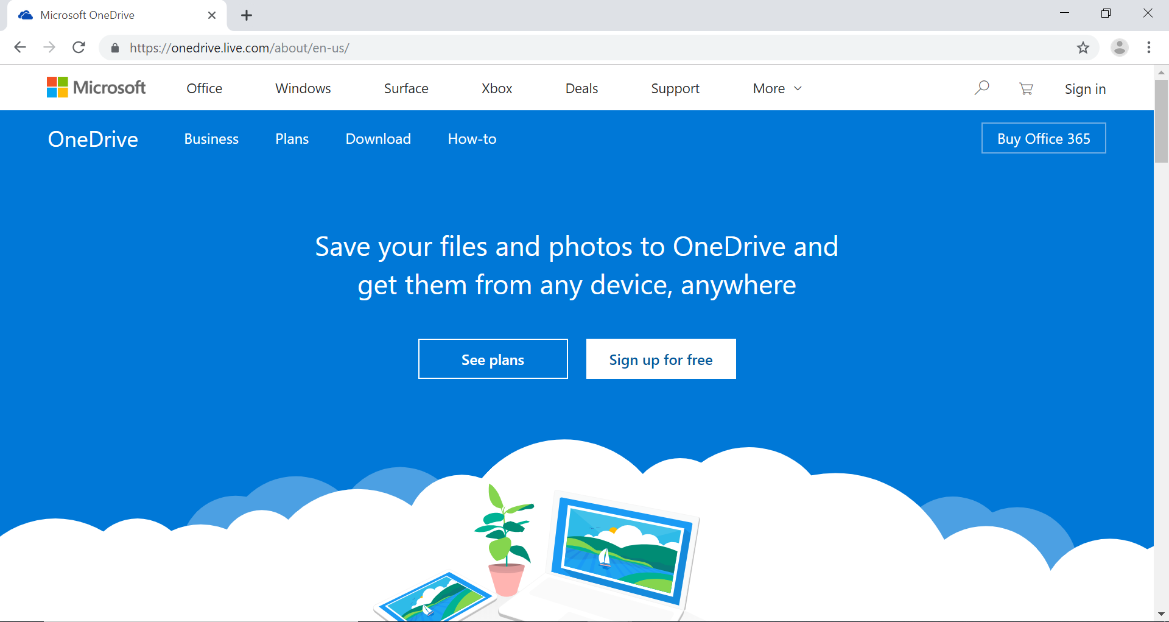Click Sign up for free button
Viewport: 1169px width, 622px height.
click(661, 359)
